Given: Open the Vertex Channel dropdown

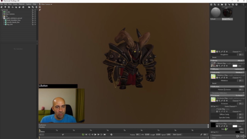Looking at the screenshot, I should [x=230, y=107].
